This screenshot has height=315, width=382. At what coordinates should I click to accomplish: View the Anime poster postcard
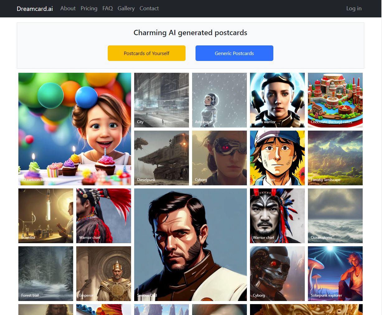(x=277, y=158)
